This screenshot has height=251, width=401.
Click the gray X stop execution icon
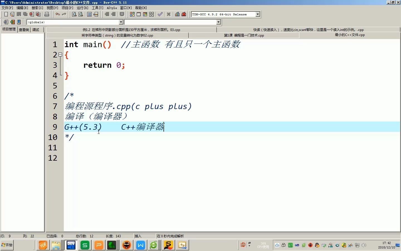[x=169, y=14]
